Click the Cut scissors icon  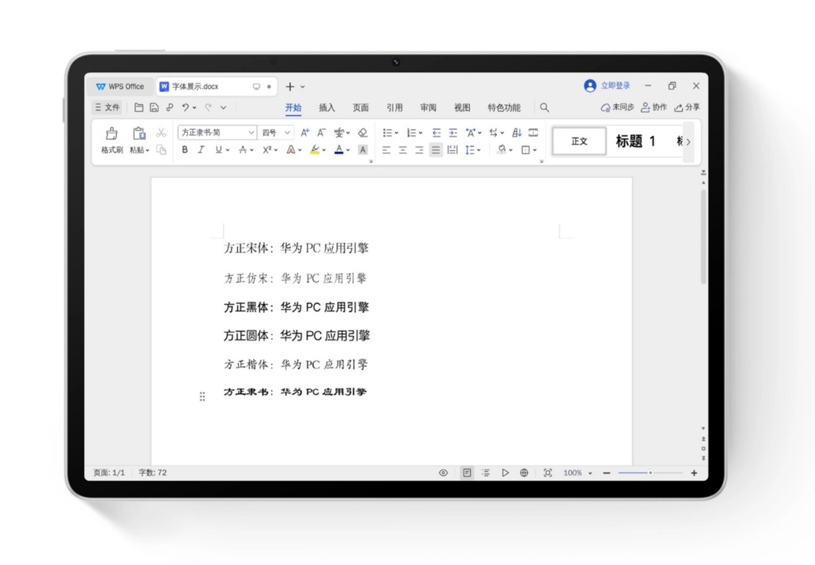[161, 132]
